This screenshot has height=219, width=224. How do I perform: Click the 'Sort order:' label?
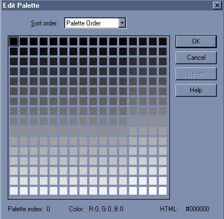(x=44, y=23)
